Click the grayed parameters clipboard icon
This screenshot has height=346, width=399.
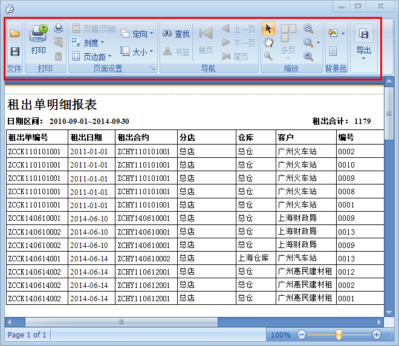coord(59,56)
